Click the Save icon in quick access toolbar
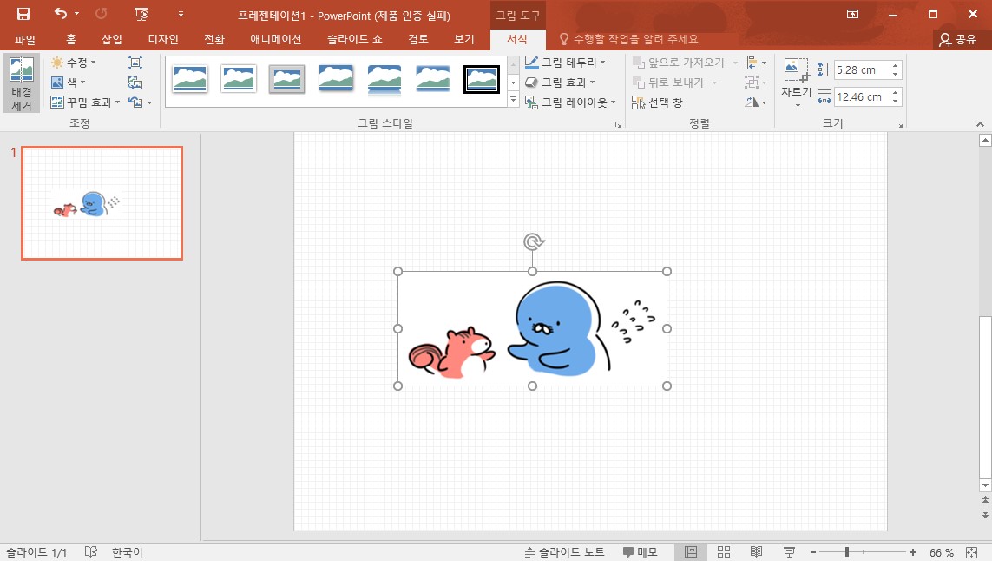The height and width of the screenshot is (561, 992). tap(23, 14)
